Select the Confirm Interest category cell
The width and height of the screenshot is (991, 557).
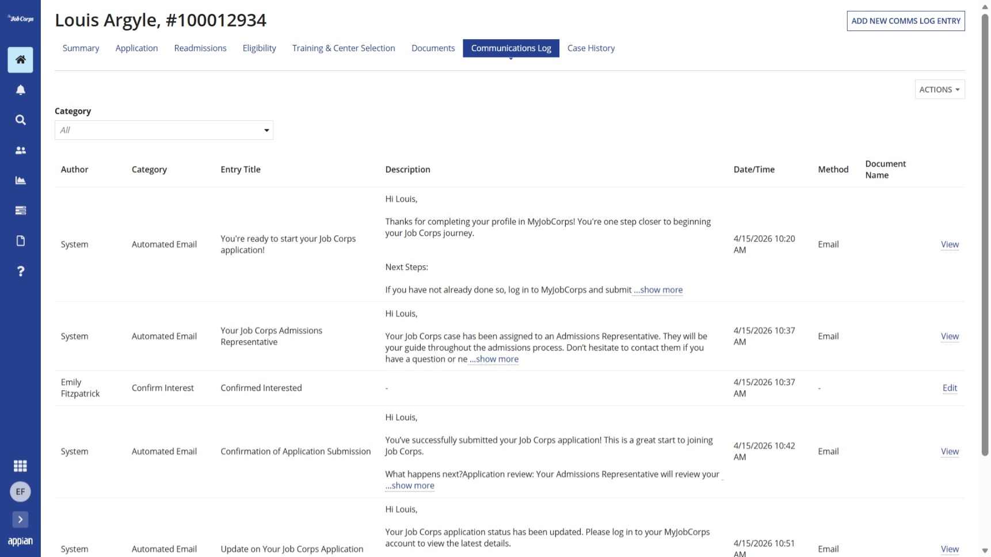click(162, 388)
